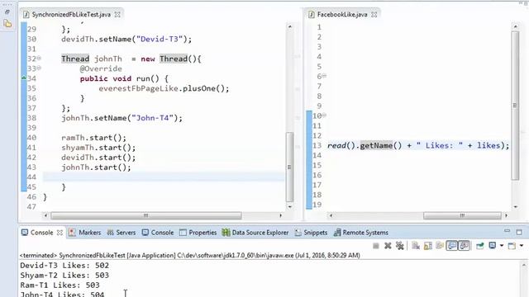Pin the current console
This screenshot has width=529, height=297.
pos(479,246)
